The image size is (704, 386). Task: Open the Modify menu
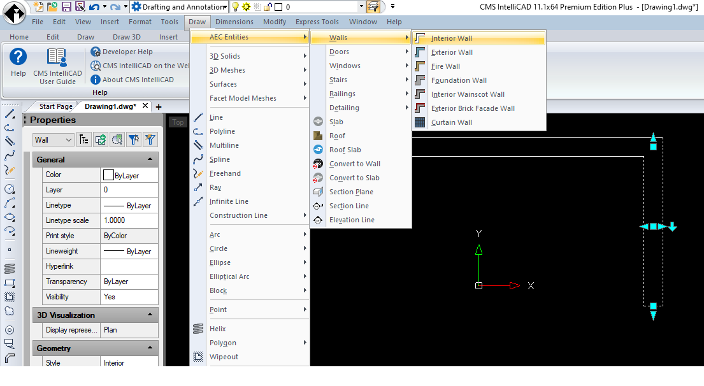point(275,22)
